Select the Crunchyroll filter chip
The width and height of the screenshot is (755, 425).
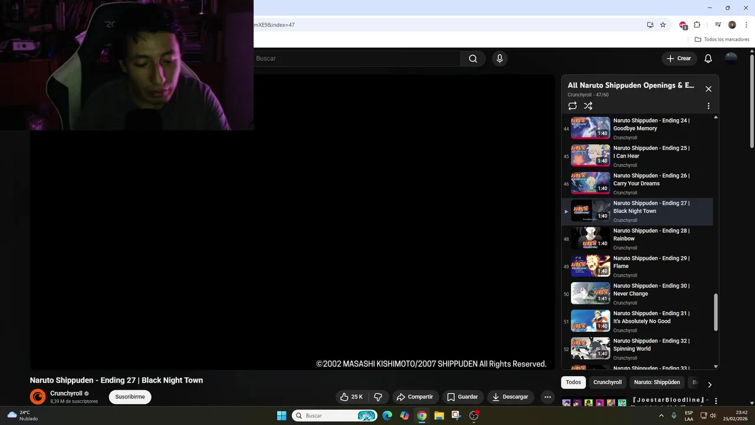(608, 382)
